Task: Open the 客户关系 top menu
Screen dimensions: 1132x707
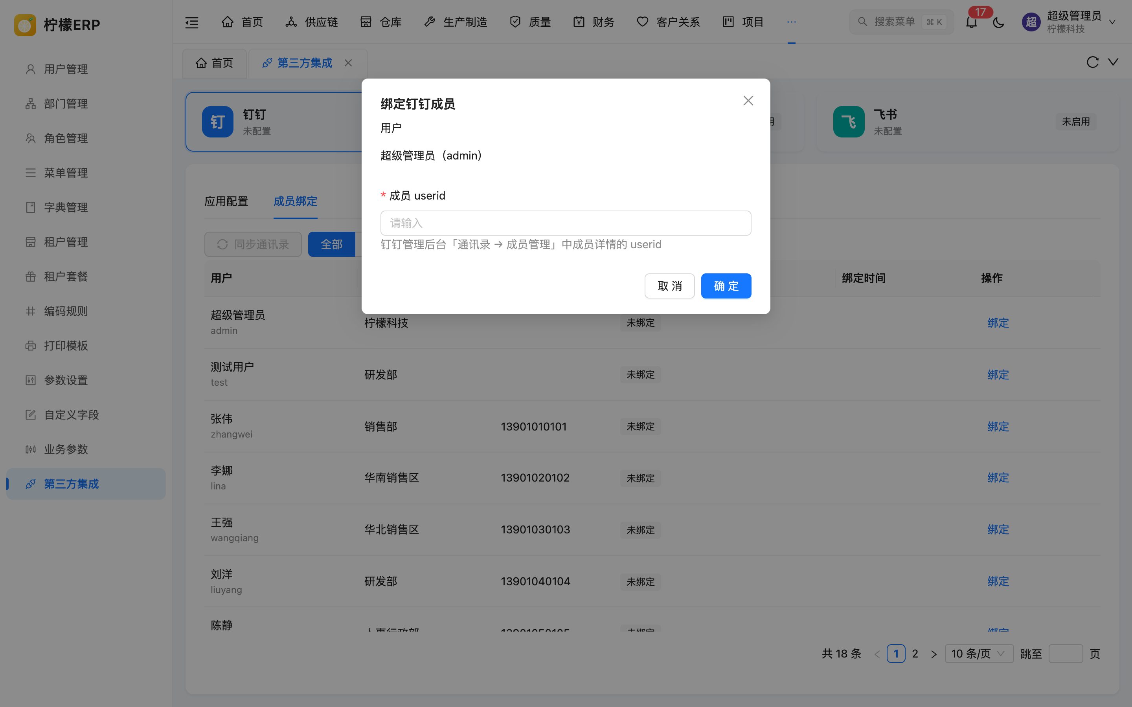Action: point(668,22)
